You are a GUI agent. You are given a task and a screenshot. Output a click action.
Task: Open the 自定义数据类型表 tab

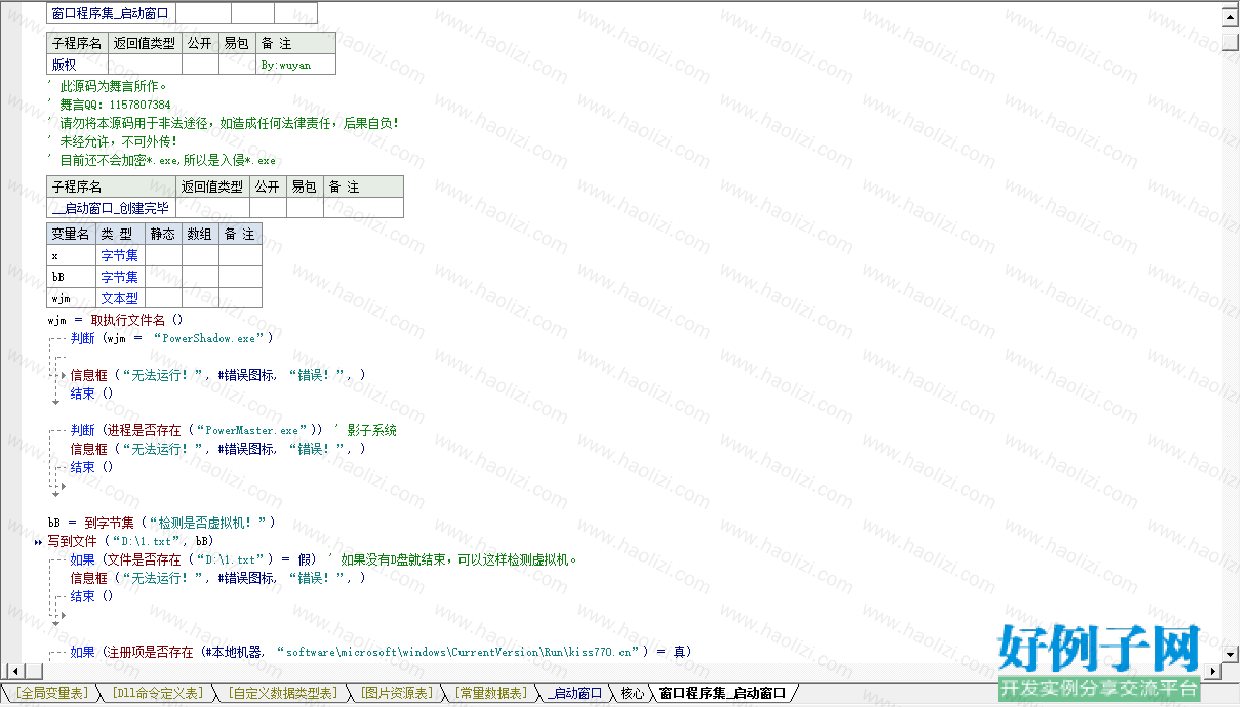click(x=283, y=693)
